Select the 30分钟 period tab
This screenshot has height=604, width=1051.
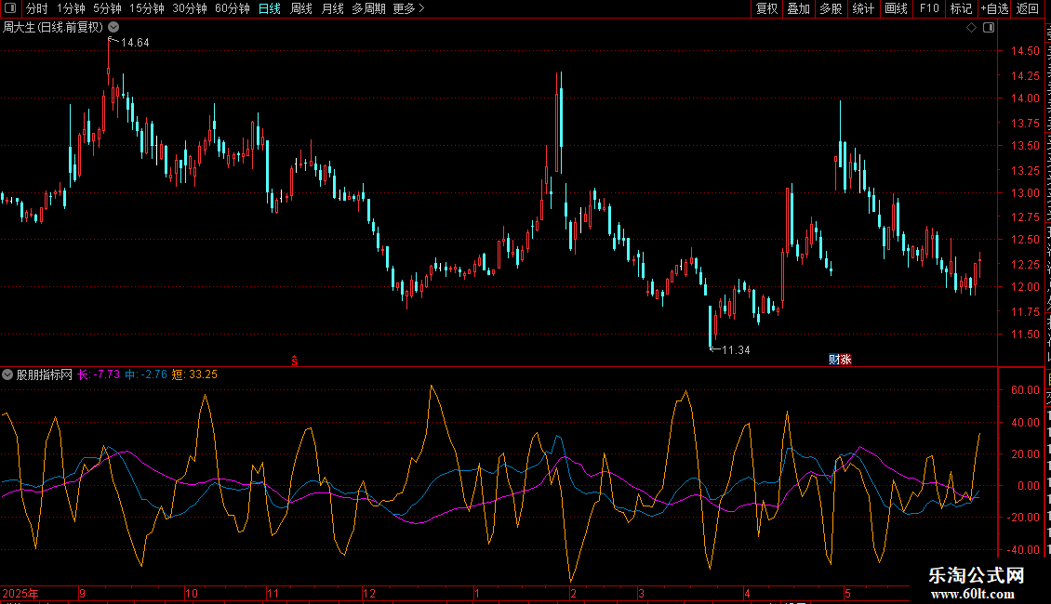click(x=190, y=8)
